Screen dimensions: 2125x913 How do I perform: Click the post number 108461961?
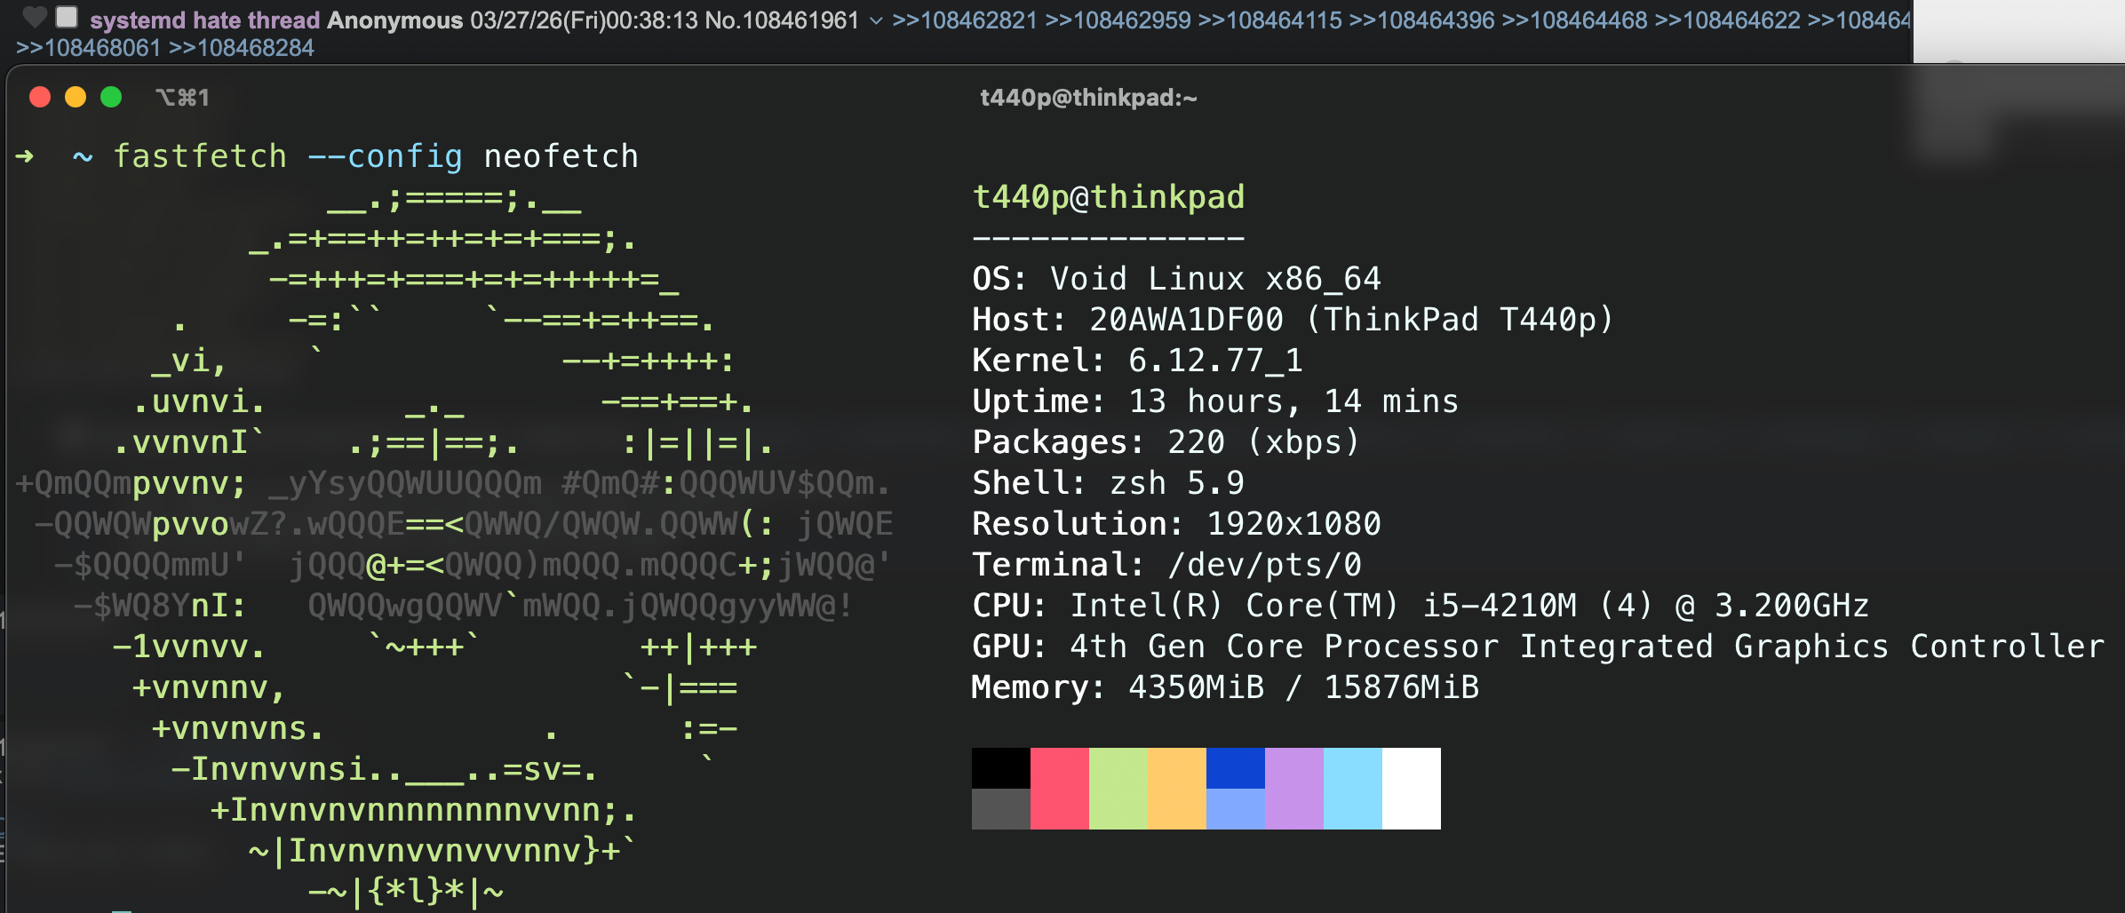(x=800, y=20)
